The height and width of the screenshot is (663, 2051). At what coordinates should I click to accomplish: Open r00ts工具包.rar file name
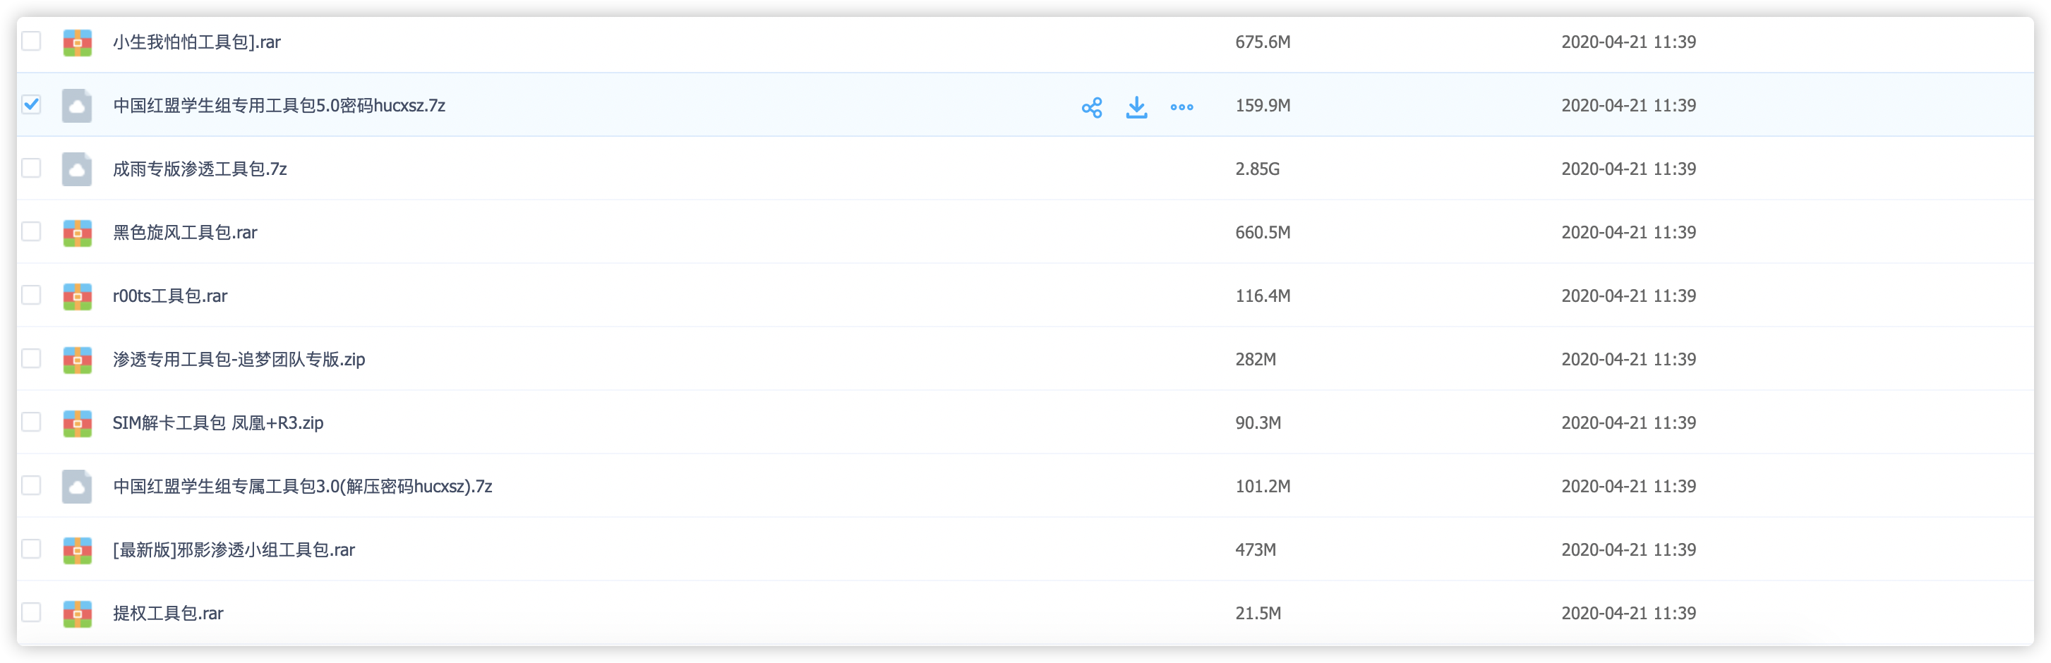[169, 296]
